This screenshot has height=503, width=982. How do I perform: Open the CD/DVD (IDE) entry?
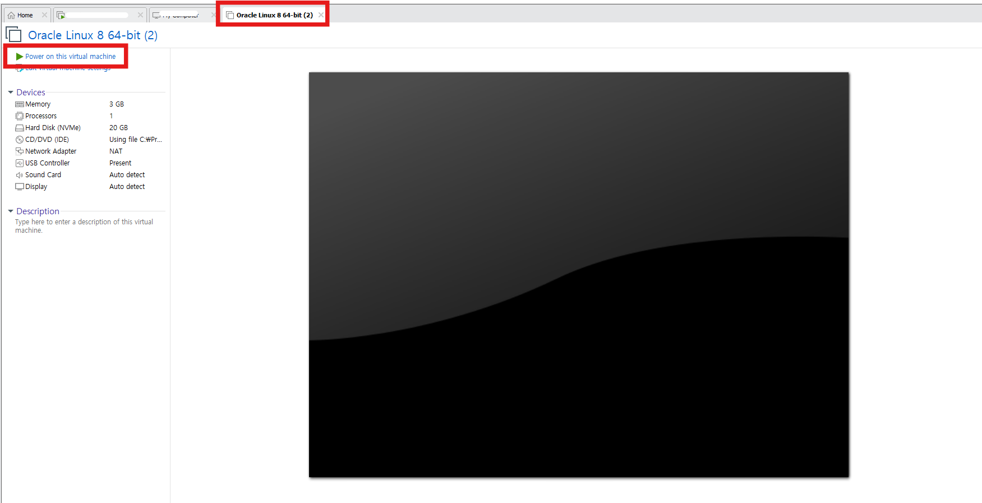(47, 140)
